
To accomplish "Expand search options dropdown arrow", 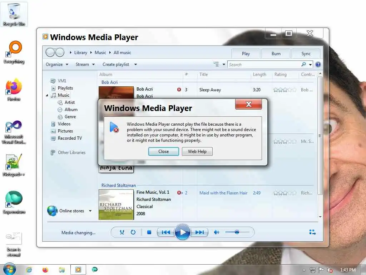I will [x=311, y=64].
